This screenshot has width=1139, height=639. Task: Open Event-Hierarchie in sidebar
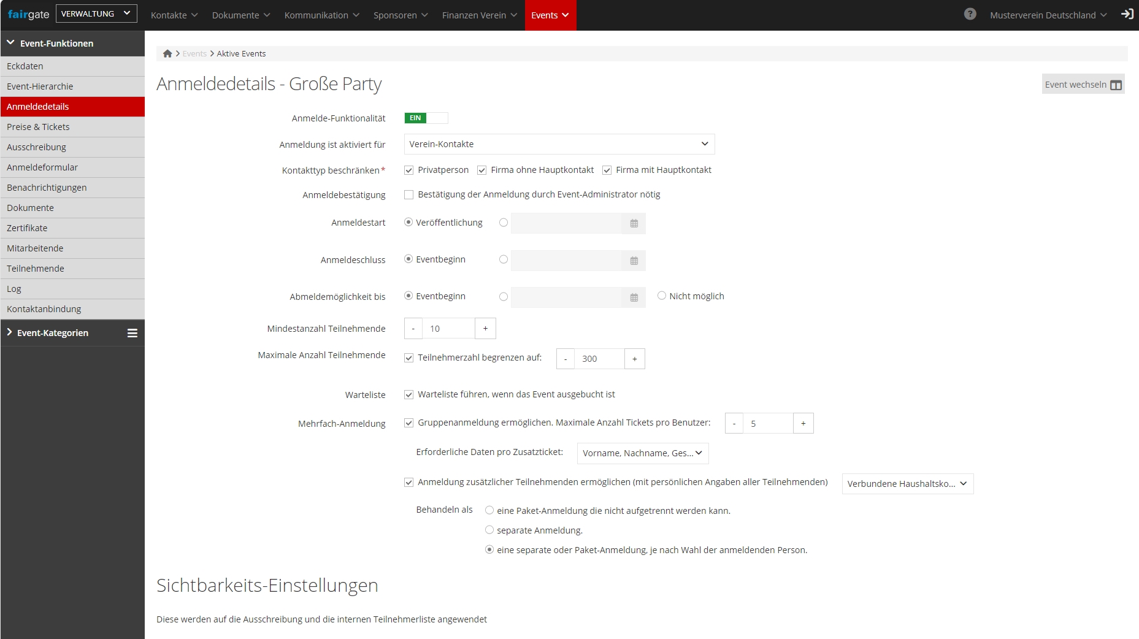72,86
